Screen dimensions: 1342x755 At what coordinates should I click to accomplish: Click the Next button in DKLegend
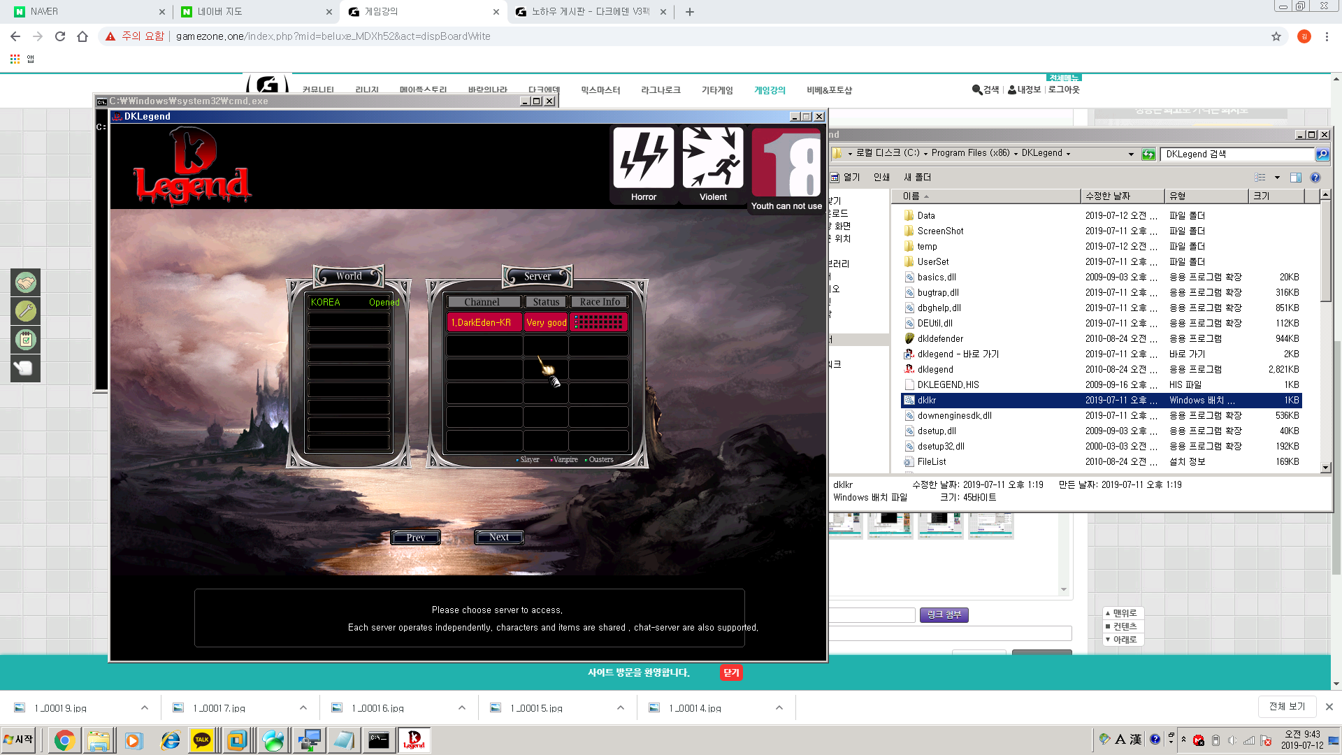point(499,537)
